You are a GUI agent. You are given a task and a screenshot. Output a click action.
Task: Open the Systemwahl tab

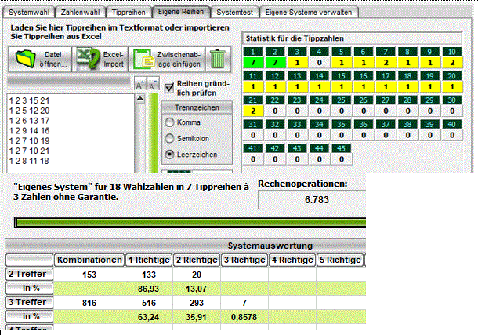pos(29,13)
